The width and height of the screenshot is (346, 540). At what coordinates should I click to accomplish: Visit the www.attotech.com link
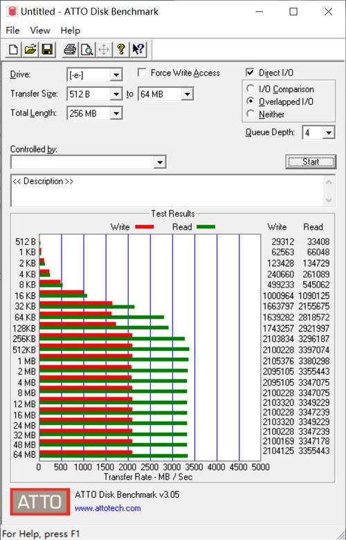(108, 508)
